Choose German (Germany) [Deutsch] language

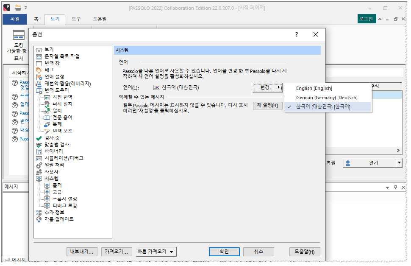327,98
